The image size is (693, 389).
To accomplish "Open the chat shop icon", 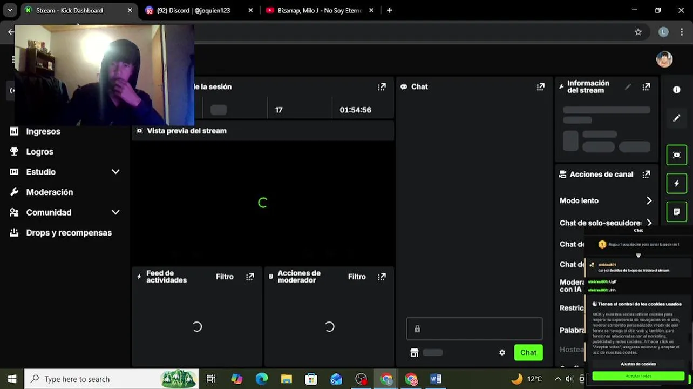I will pyautogui.click(x=414, y=352).
